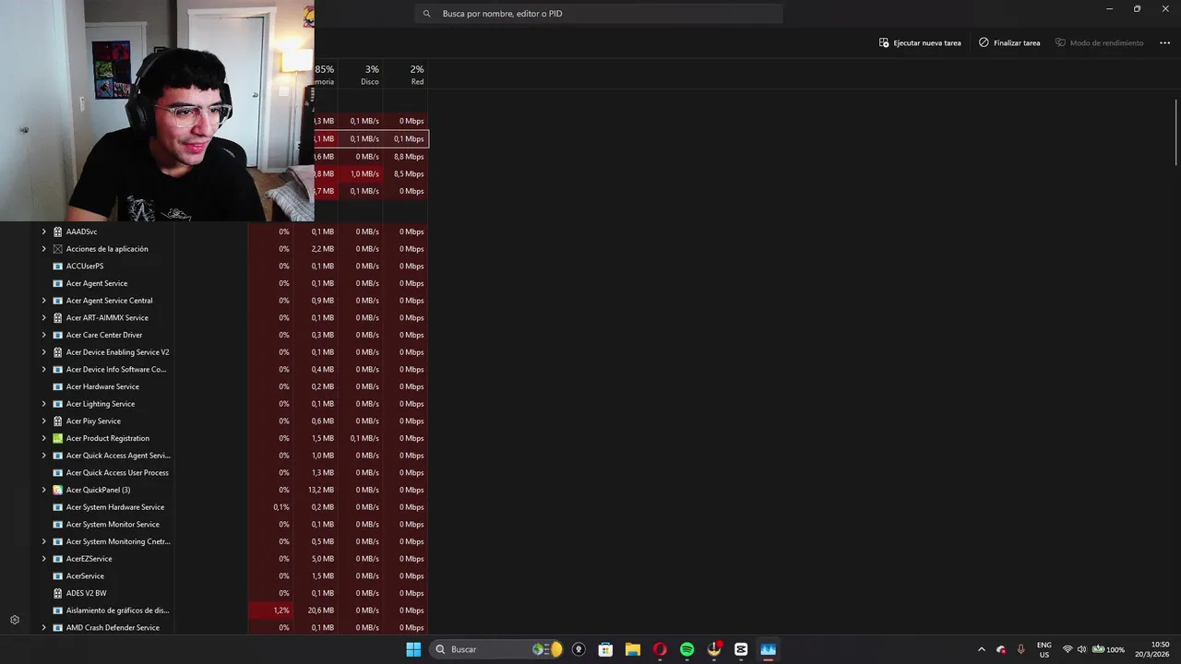Screen dimensions: 1181x664
Task: Click the ADES V2 BW process icon
Action: [x=58, y=593]
